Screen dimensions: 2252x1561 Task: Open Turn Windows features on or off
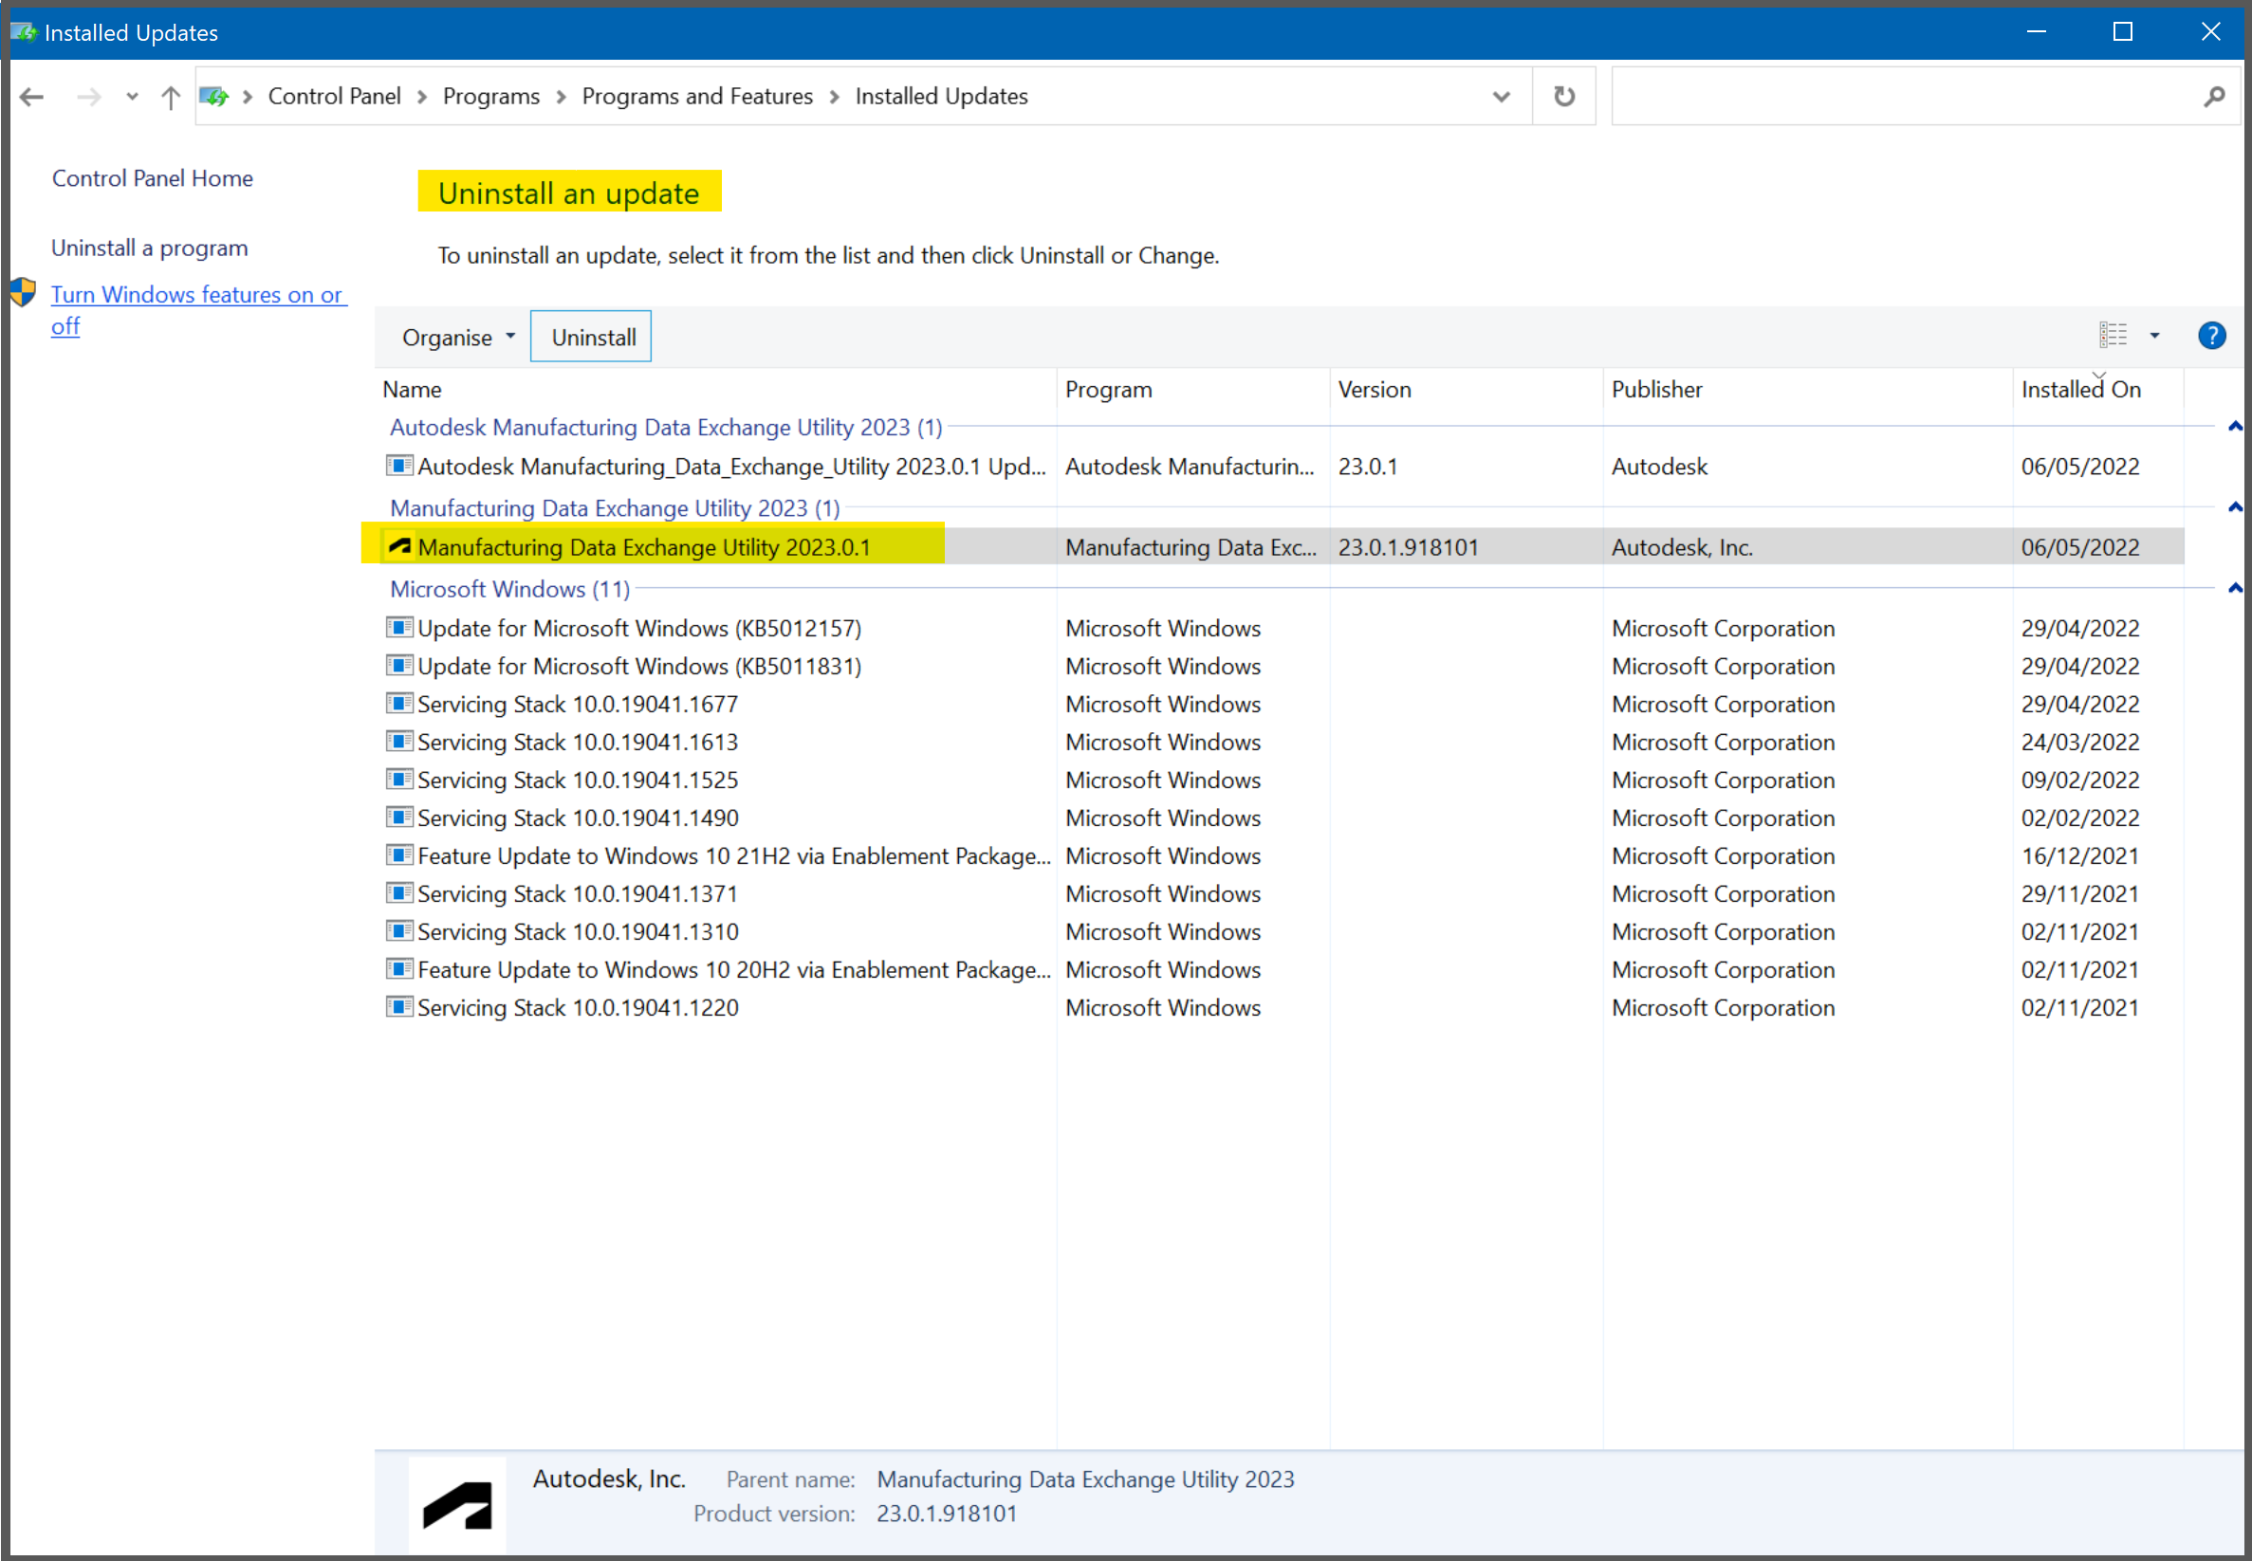[196, 309]
